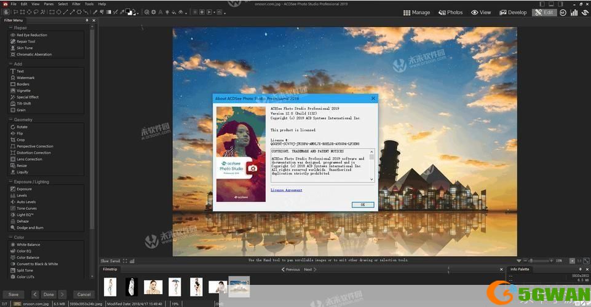
Task: Open the zoom level dropdown arrow
Action: tap(519, 261)
